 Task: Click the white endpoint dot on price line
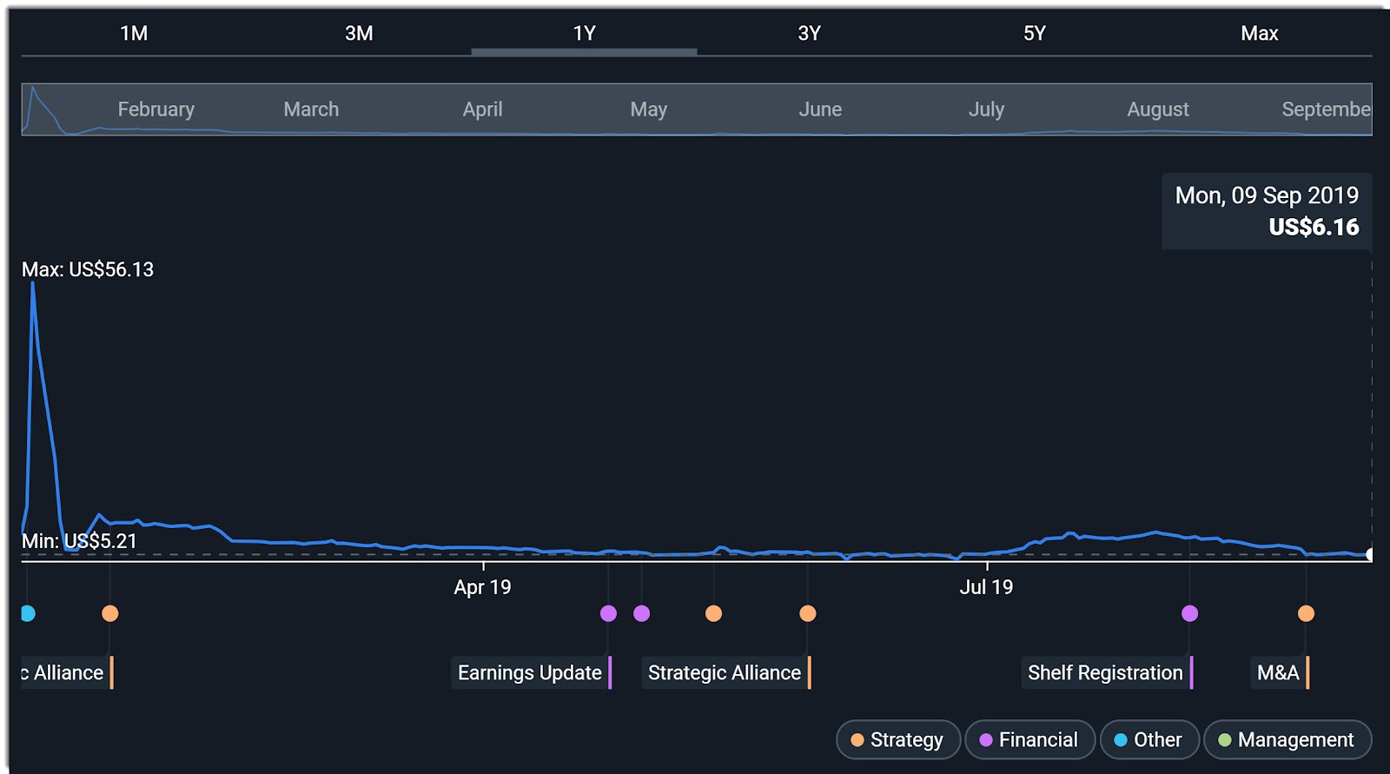pos(1370,554)
